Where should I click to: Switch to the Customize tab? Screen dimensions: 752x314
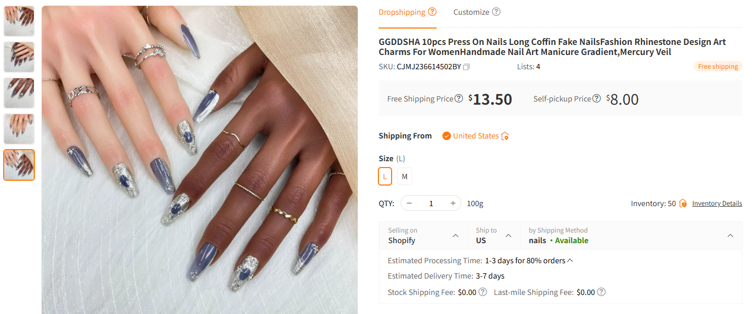click(471, 11)
